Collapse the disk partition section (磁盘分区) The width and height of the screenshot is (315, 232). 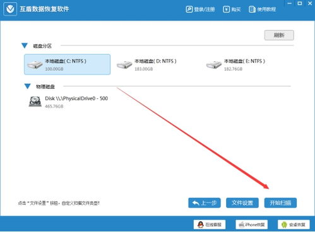pyautogui.click(x=25, y=45)
